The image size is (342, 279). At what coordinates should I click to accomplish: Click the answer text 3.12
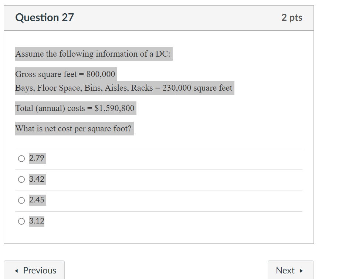tap(37, 221)
